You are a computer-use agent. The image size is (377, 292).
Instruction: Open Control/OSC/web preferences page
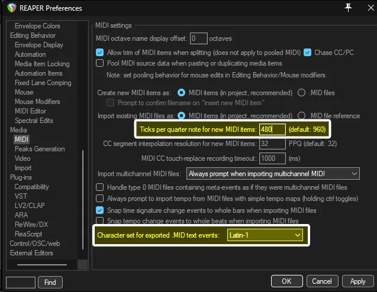pyautogui.click(x=35, y=244)
